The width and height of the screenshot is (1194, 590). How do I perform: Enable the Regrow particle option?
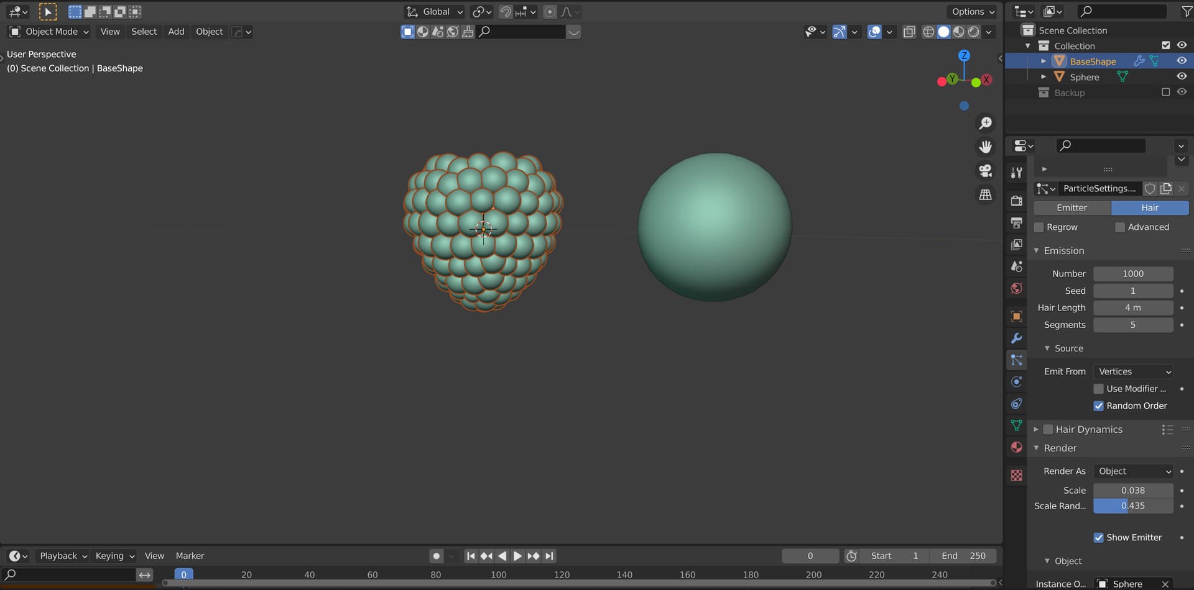[1038, 227]
